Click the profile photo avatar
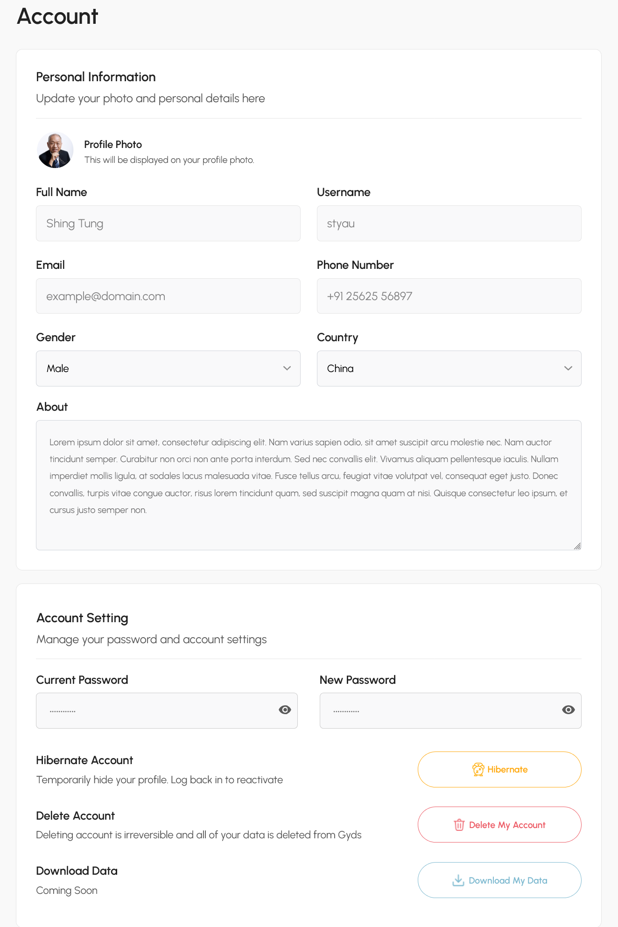Viewport: 618px width, 927px height. 55,150
